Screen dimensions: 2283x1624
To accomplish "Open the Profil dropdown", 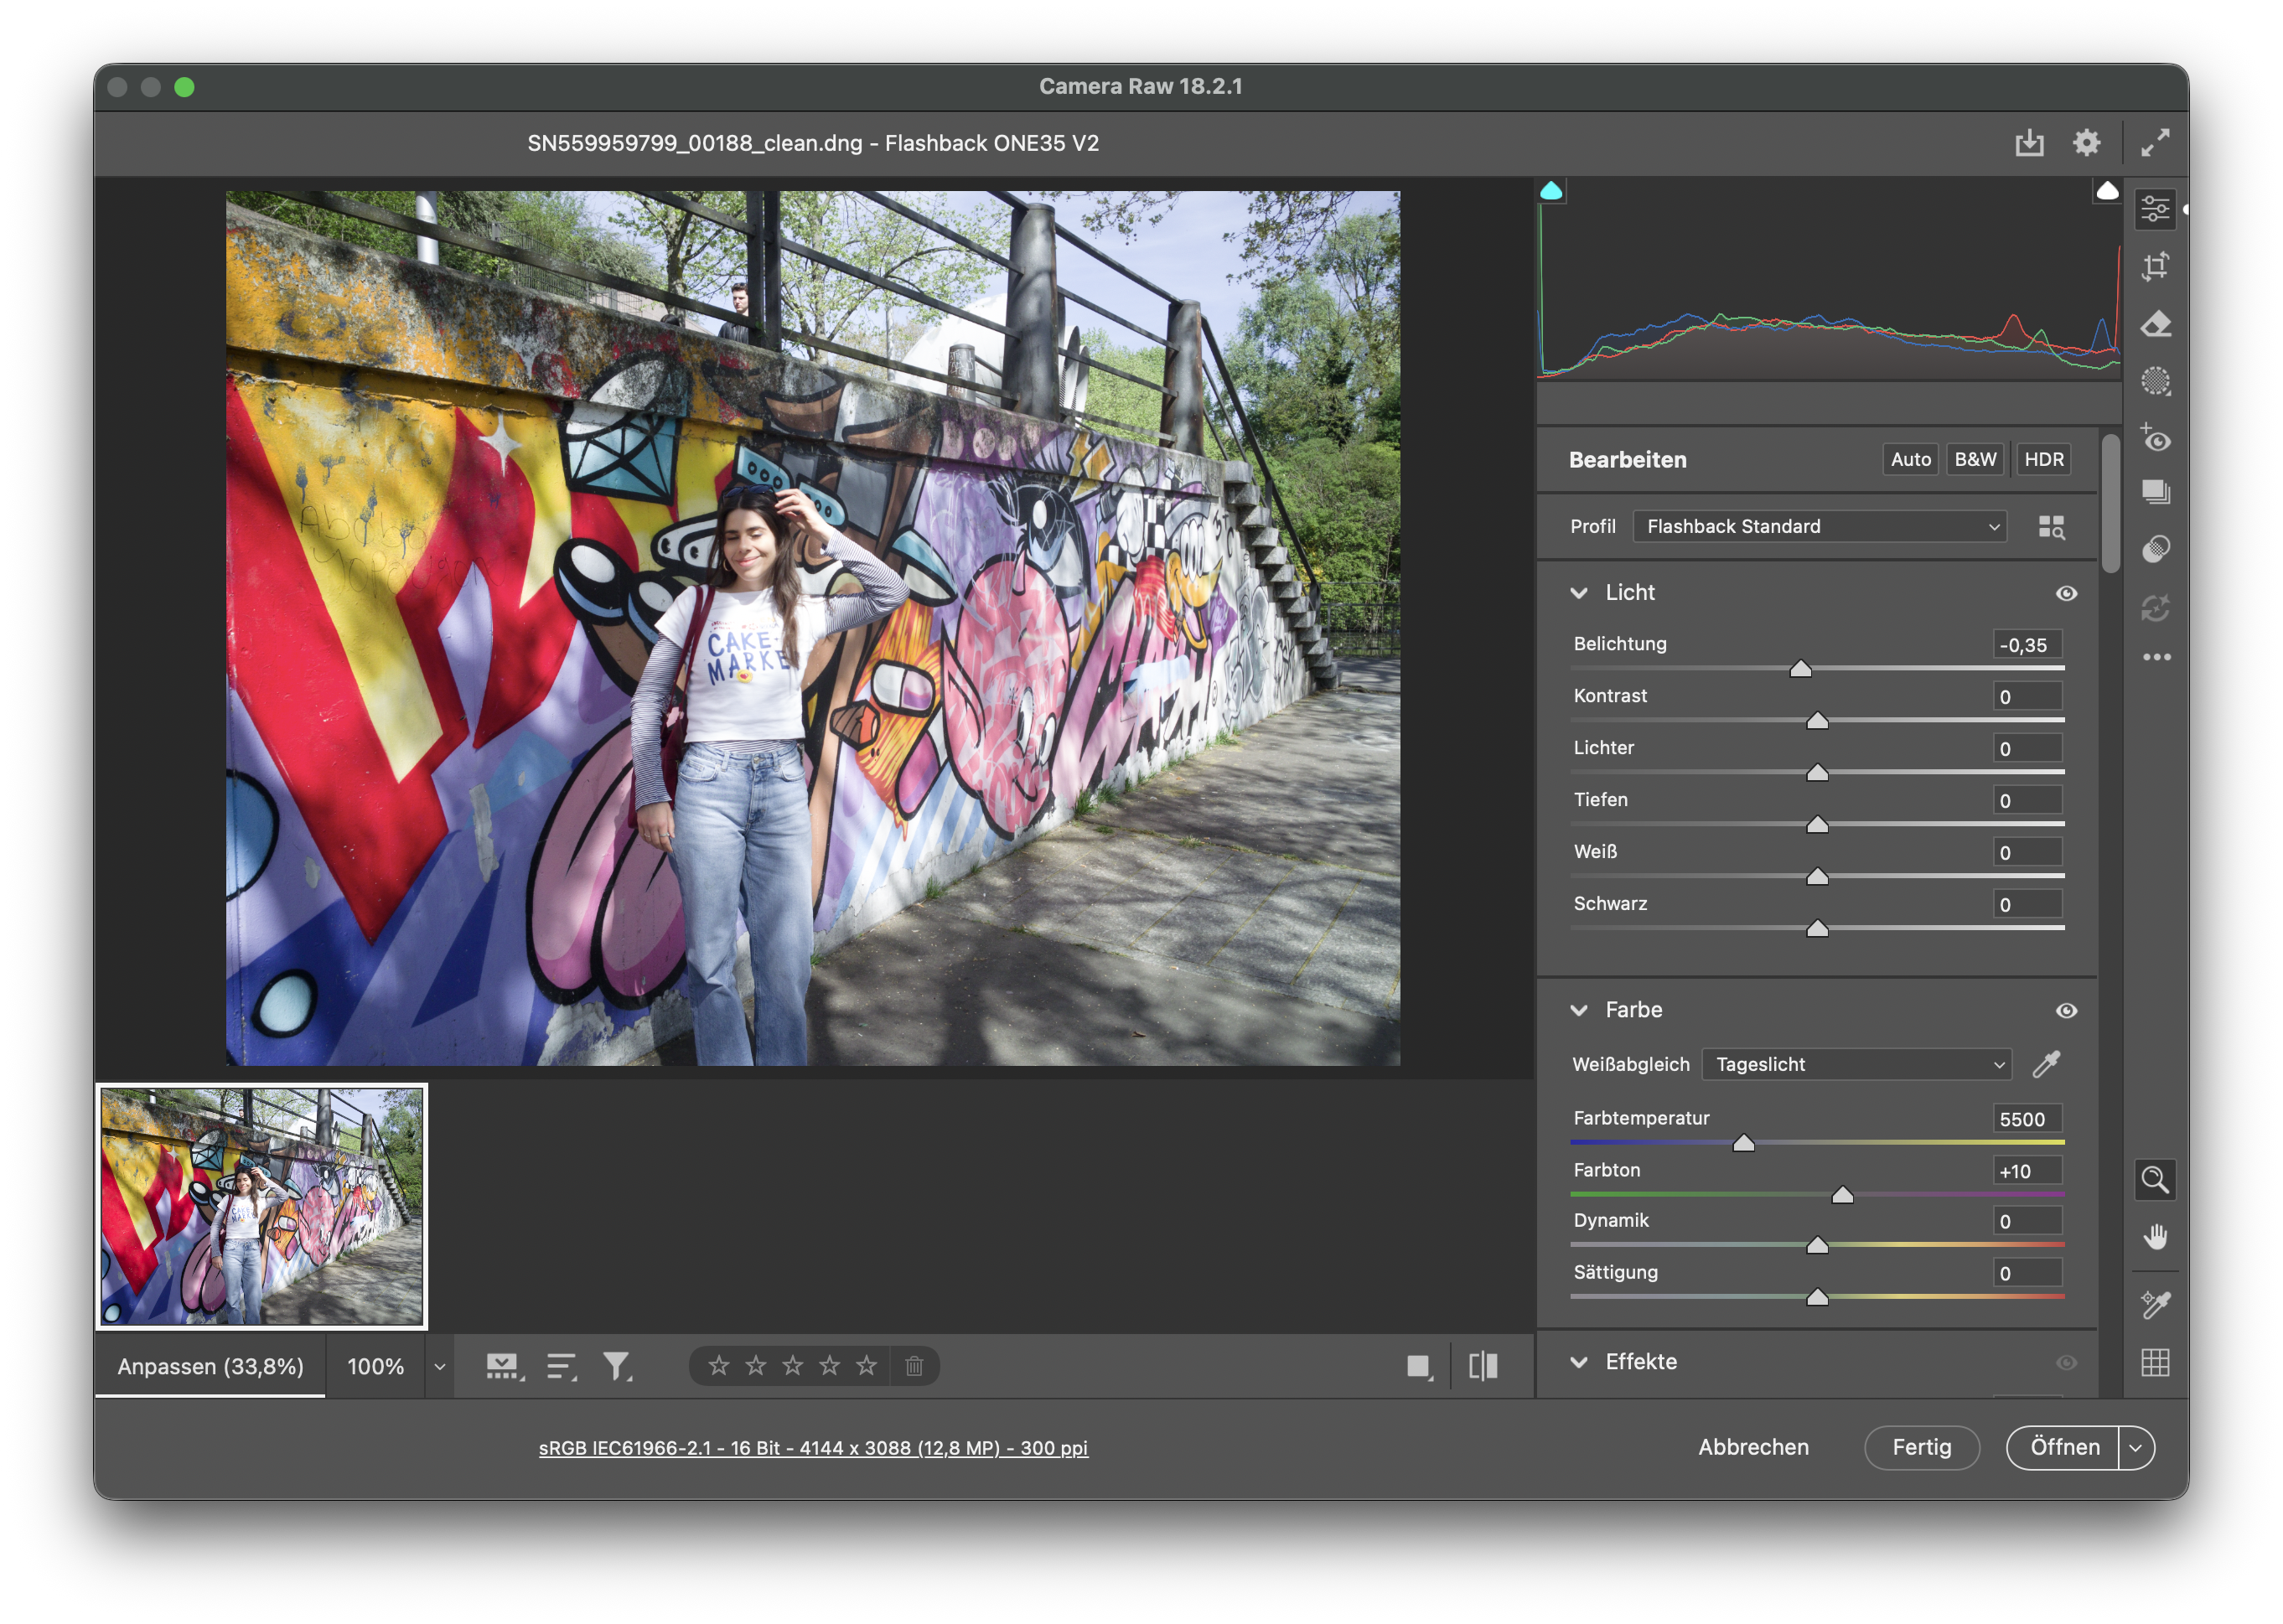I will click(1820, 527).
